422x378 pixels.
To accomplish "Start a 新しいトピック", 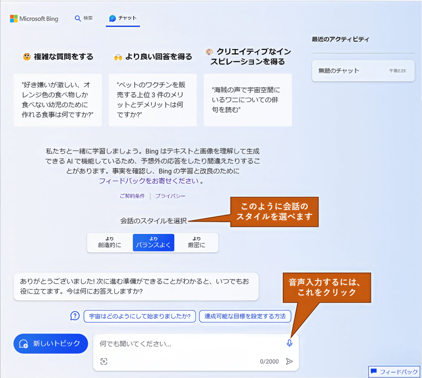I will point(51,343).
